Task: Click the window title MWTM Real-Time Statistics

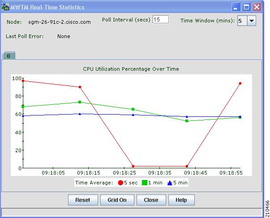Action: click(x=47, y=7)
